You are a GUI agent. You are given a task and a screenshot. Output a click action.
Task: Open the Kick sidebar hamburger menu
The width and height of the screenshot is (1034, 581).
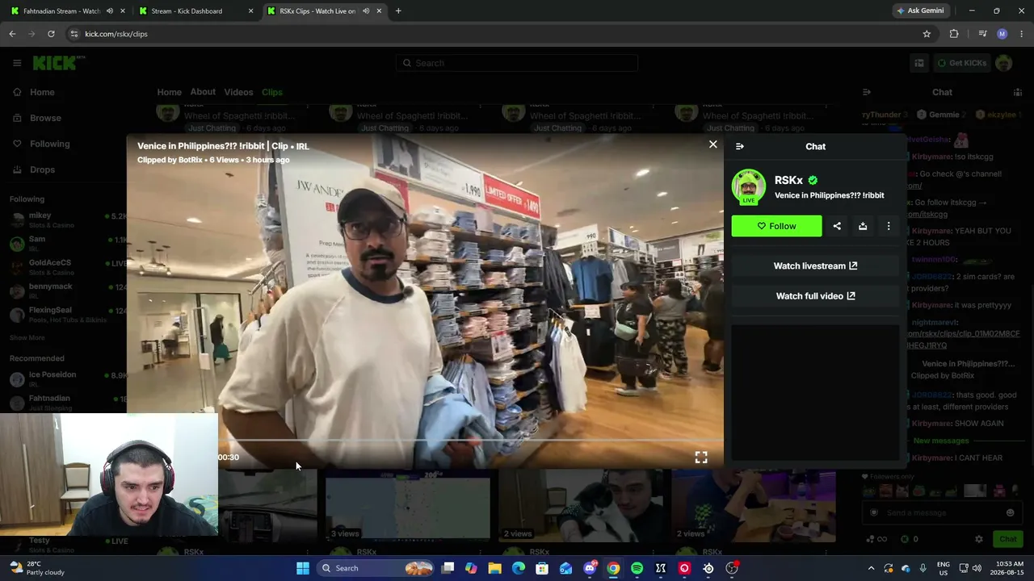point(17,63)
